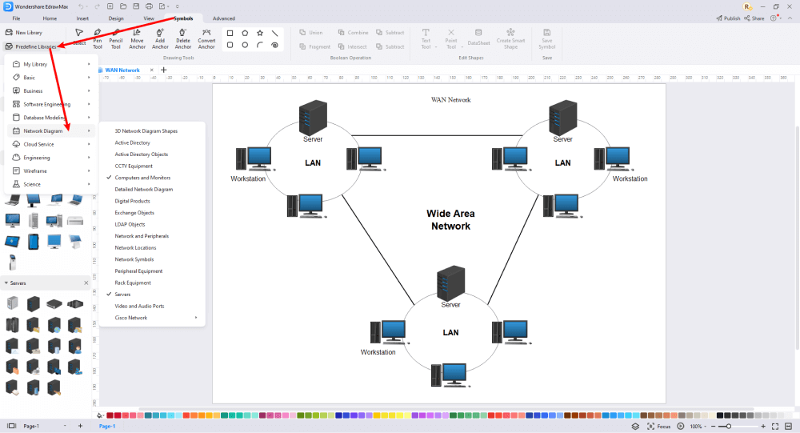The height and width of the screenshot is (433, 800).
Task: Click the Combine boolean operation
Action: tap(353, 32)
